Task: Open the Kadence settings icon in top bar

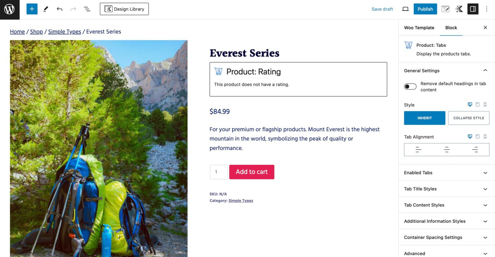Action: (x=459, y=9)
